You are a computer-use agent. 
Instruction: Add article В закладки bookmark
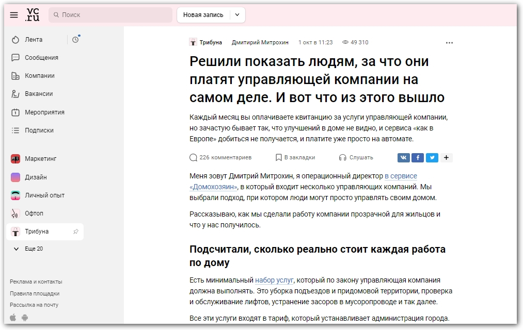[x=295, y=157]
